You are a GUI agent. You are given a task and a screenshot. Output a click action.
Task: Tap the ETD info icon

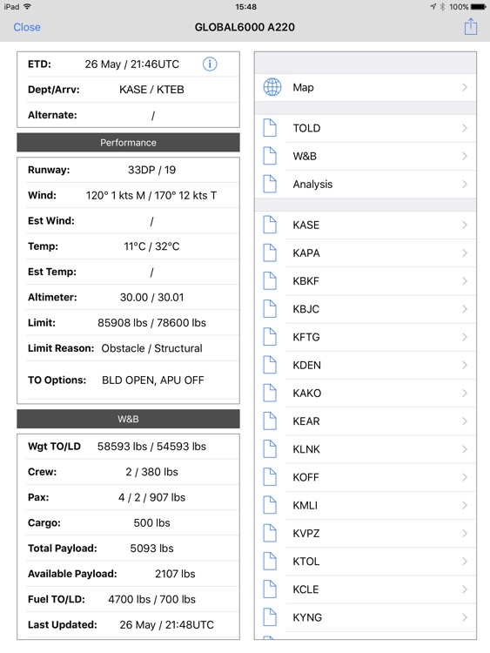210,64
